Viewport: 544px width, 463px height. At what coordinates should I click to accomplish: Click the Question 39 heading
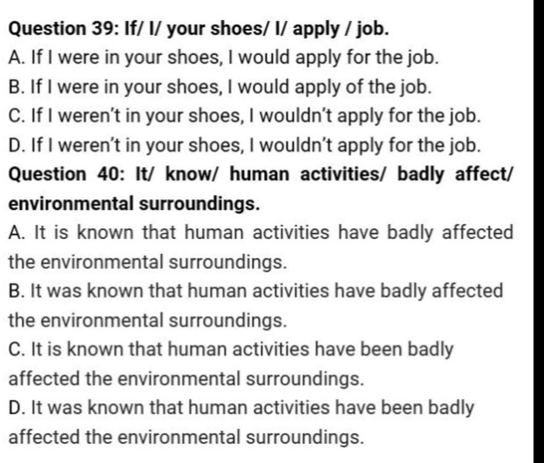(199, 29)
